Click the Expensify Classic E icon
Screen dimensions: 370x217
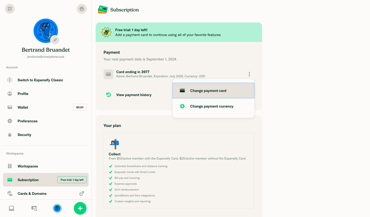[10, 80]
